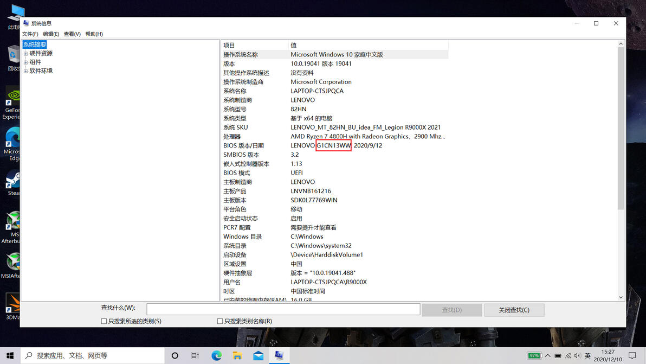Open File Explorer from the taskbar
The image size is (646, 364).
[237, 355]
